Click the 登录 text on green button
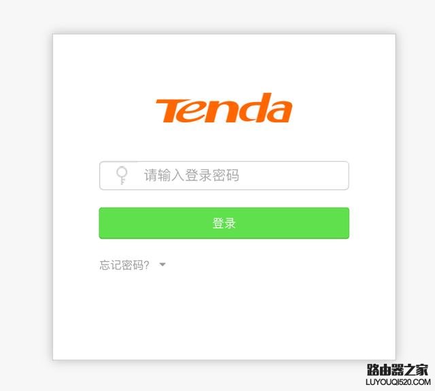Viewport: 435px width, 391px height. point(224,223)
